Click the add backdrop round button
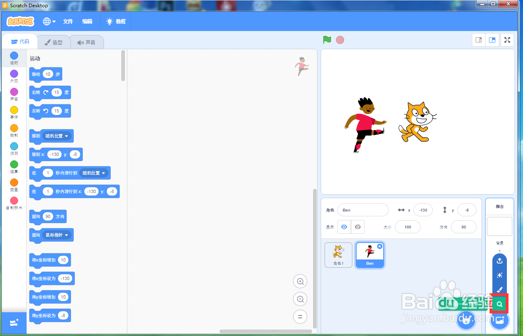This screenshot has width=523, height=336. click(500, 321)
